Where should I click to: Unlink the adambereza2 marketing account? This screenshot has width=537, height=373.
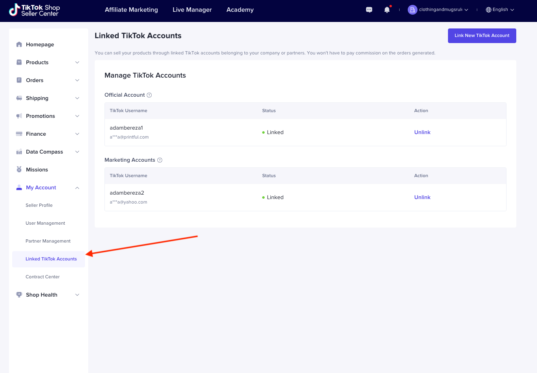[422, 197]
